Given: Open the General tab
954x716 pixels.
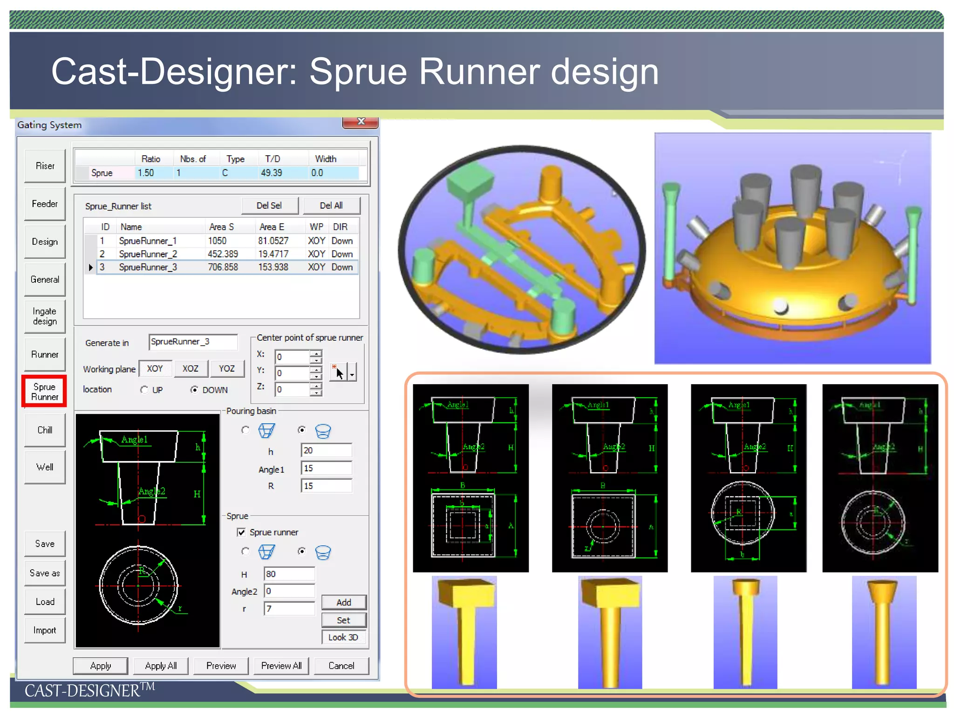Looking at the screenshot, I should (x=45, y=279).
